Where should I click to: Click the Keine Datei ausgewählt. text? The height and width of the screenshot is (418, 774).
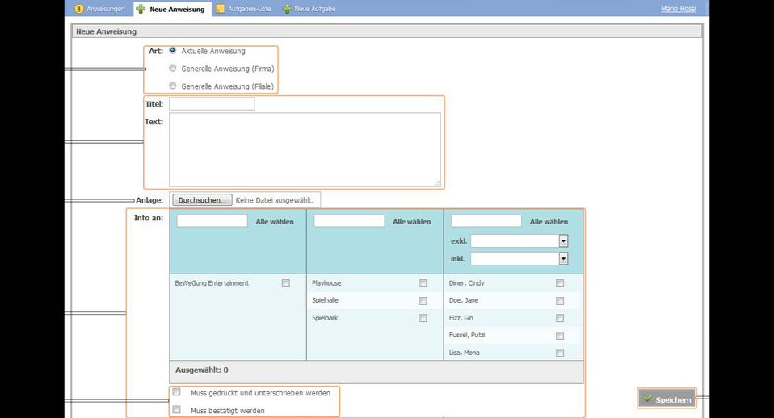pyautogui.click(x=275, y=200)
